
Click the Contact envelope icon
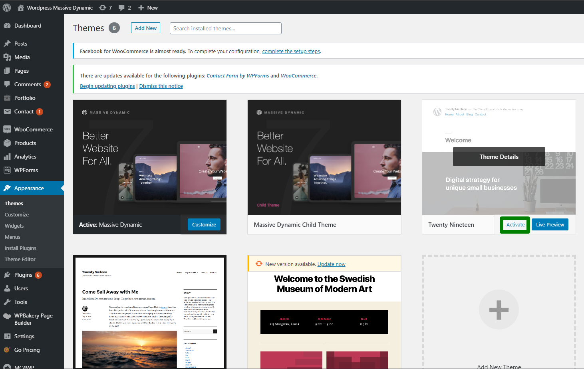pyautogui.click(x=7, y=111)
